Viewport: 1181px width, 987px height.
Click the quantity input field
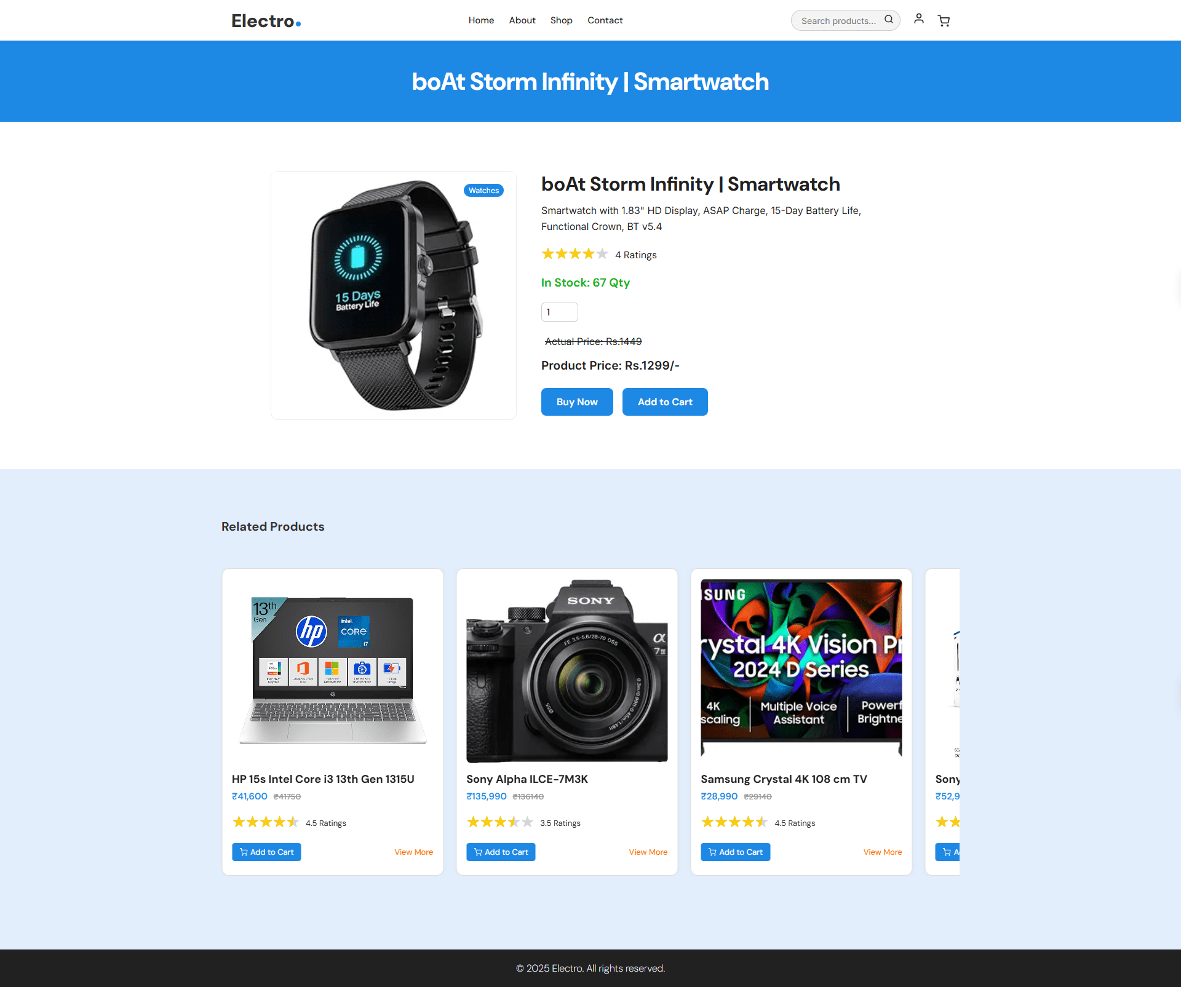(559, 312)
